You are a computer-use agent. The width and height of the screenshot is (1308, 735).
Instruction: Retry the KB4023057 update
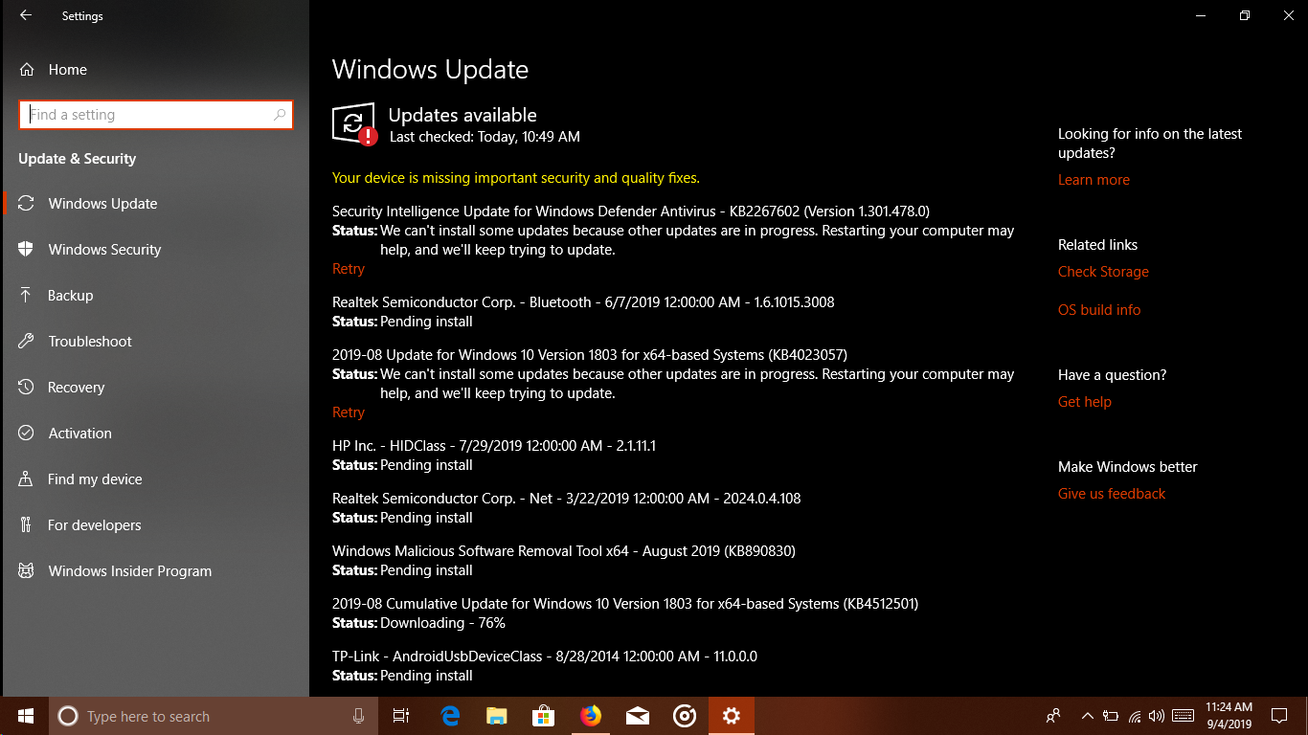(x=349, y=412)
